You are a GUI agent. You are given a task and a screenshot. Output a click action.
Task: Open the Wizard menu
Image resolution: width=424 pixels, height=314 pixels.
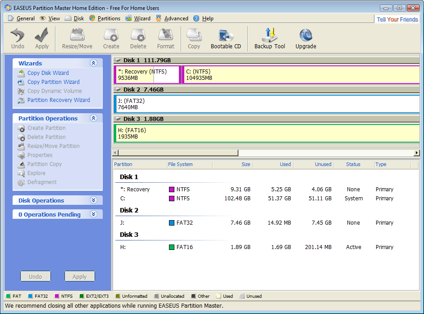[138, 18]
